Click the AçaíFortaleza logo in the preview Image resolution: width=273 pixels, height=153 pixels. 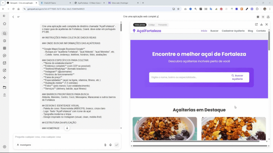(x=147, y=31)
